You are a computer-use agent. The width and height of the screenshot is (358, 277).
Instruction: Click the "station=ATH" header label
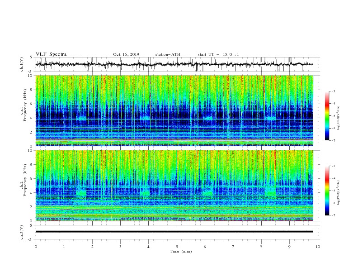(x=168, y=54)
